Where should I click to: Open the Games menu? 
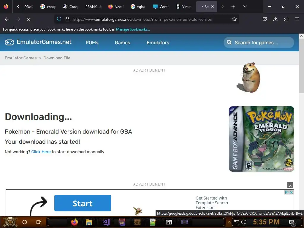click(122, 43)
